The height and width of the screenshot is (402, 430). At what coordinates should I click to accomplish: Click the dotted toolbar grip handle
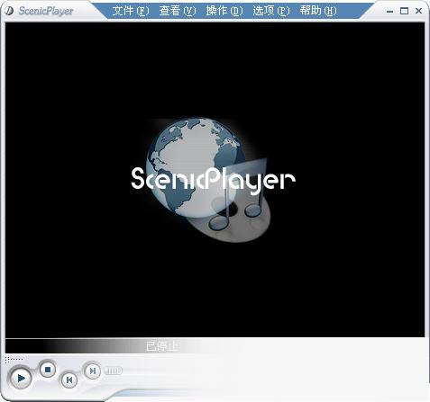point(14,359)
